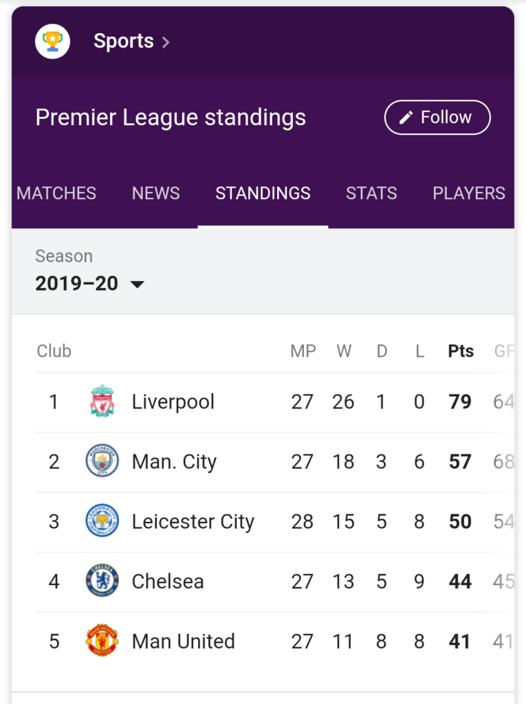This screenshot has height=704, width=526.
Task: Open the 2019–20 season dropdown
Action: (x=90, y=283)
